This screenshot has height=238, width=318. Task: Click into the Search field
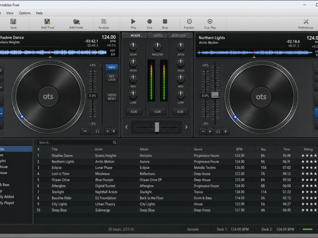(77, 142)
